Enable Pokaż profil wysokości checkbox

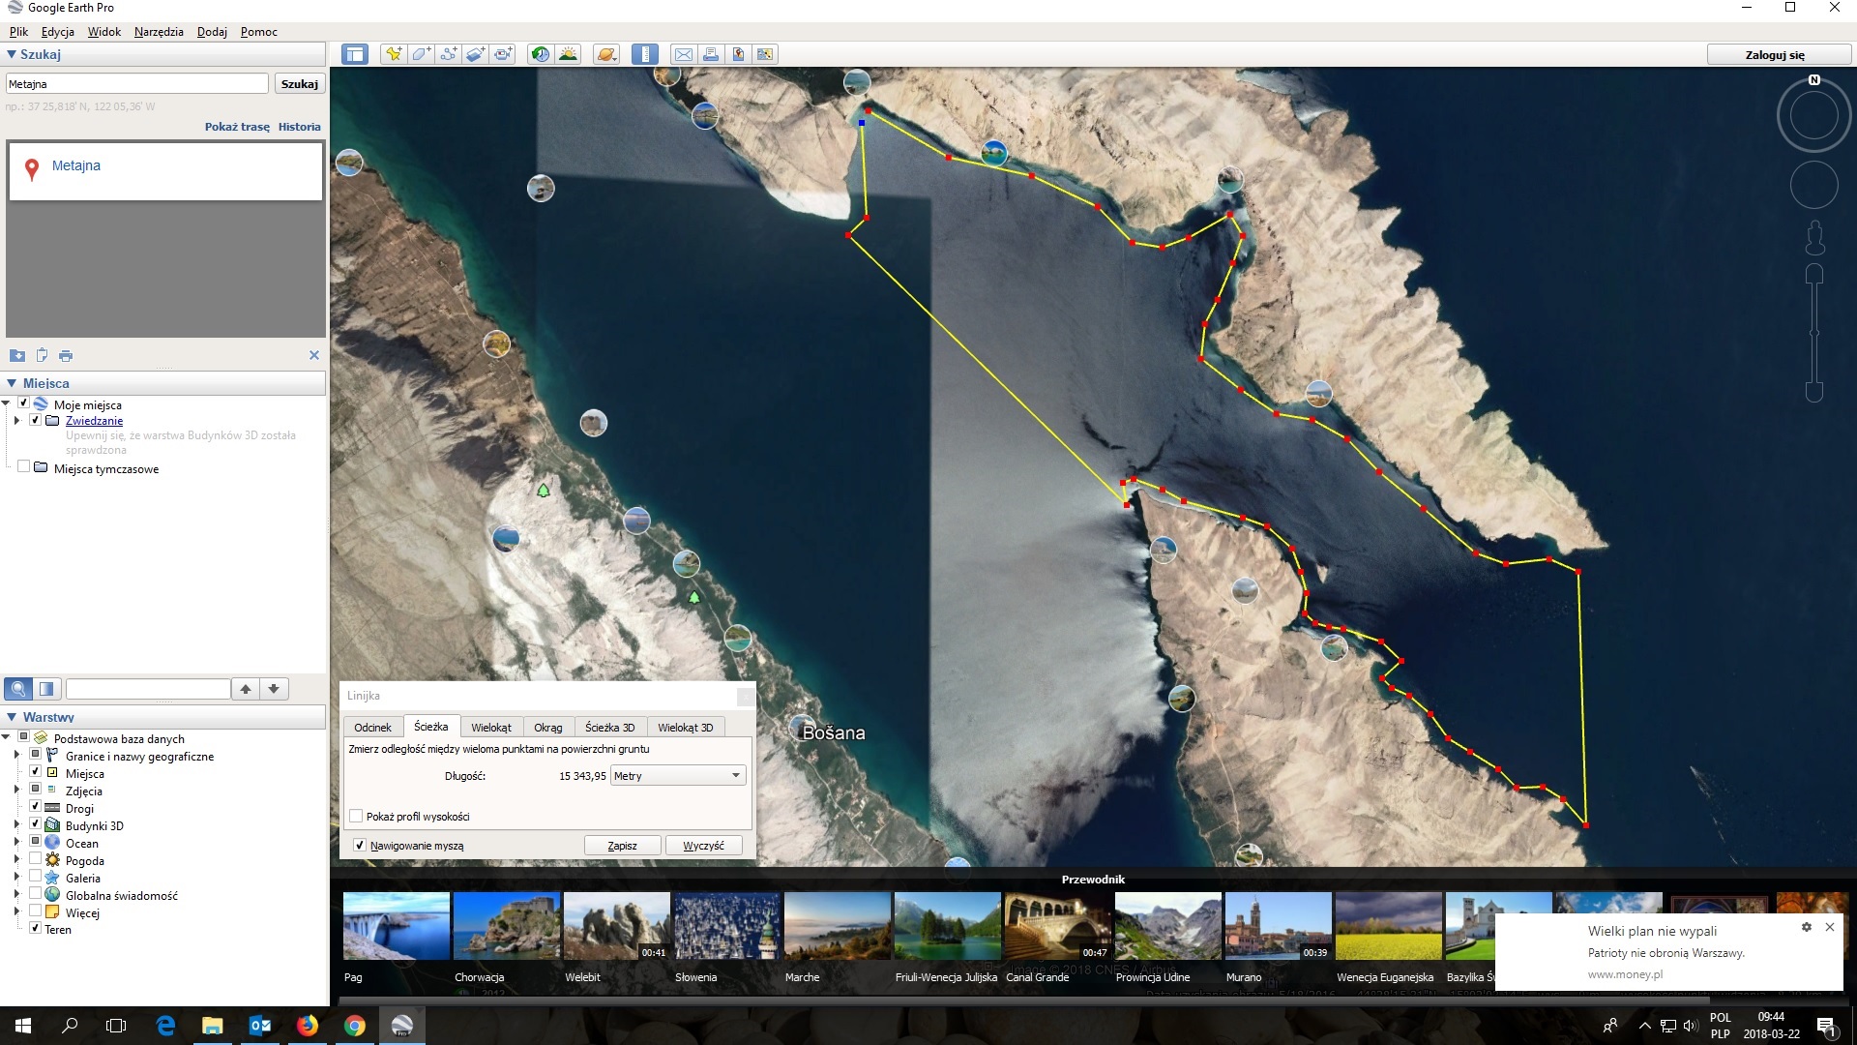[357, 816]
